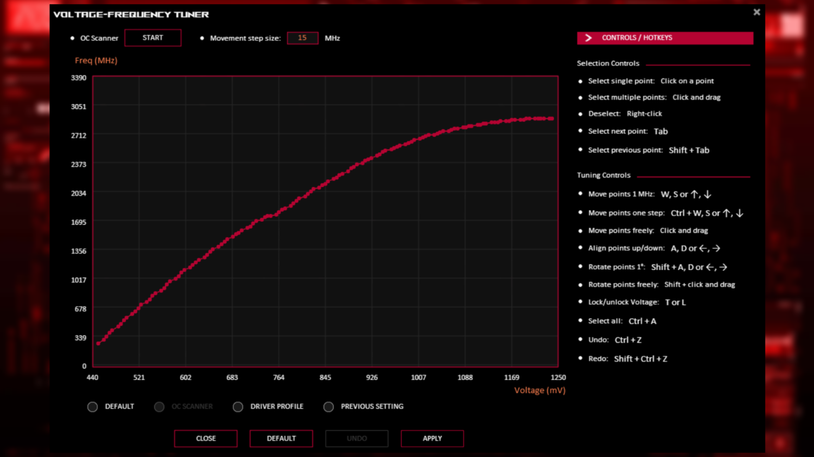814x457 pixels.
Task: Click the UNDO button
Action: pos(357,439)
